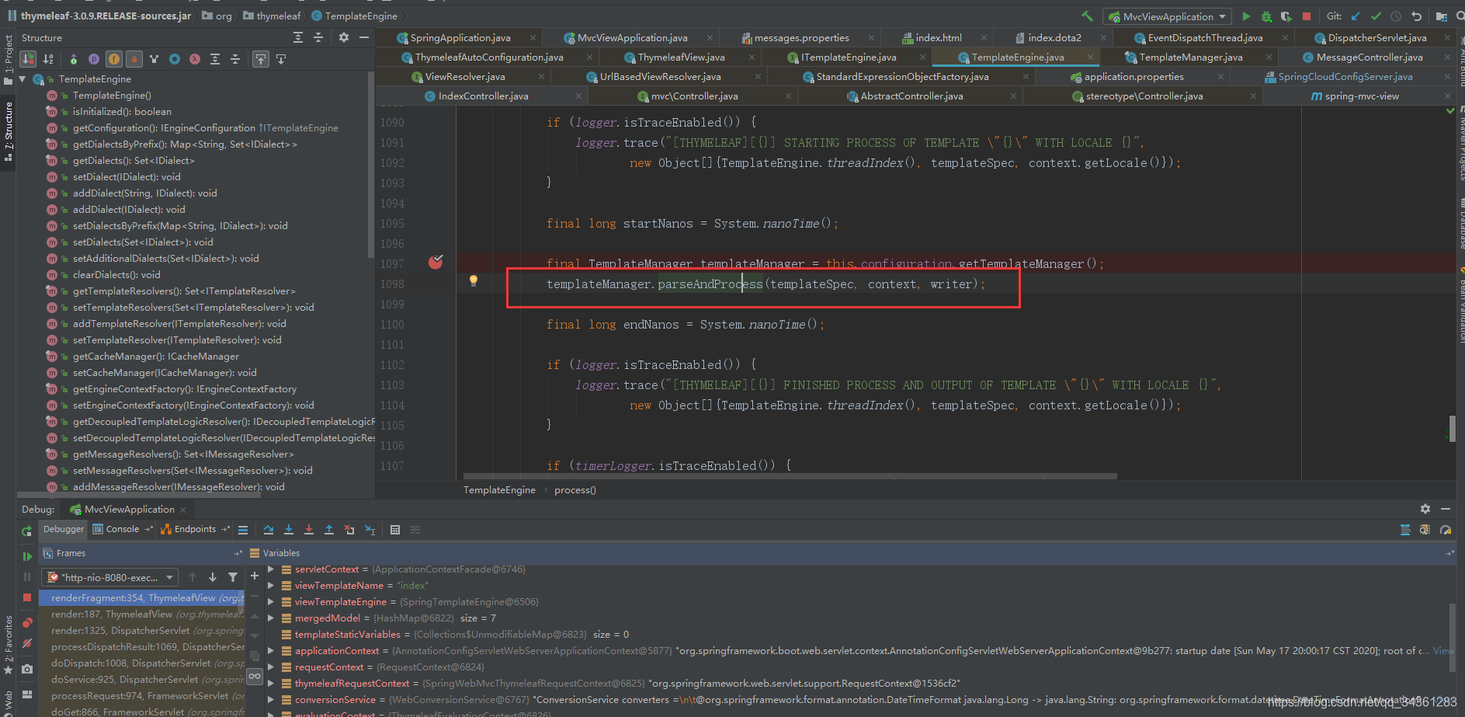Click New Watch plus icon in Variables
Image resolution: width=1465 pixels, height=717 pixels.
tap(254, 576)
